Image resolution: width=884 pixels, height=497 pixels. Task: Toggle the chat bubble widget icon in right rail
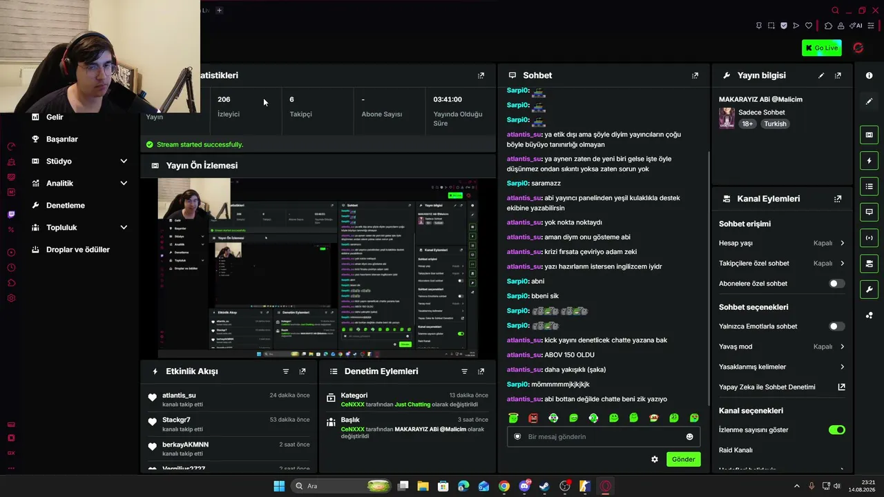[869, 212]
